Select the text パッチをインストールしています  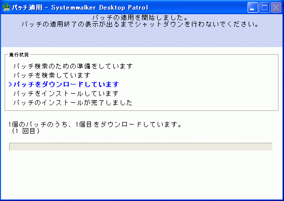(66, 94)
